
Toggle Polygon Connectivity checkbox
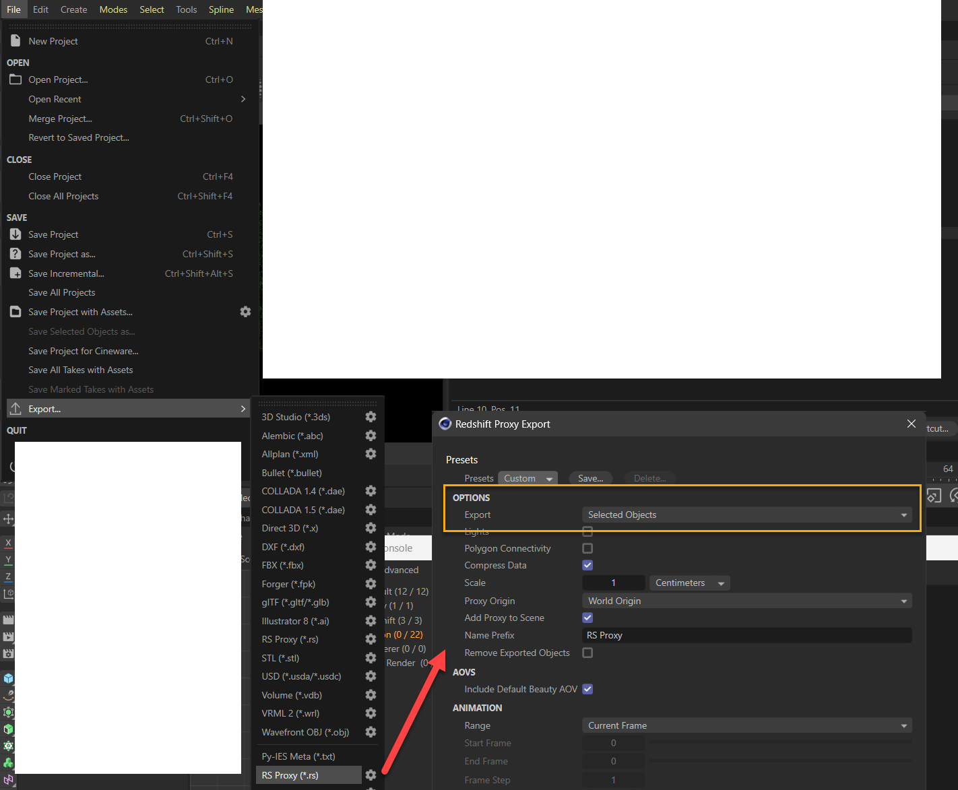click(587, 548)
